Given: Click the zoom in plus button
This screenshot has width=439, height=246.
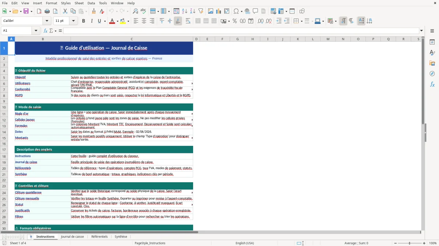Looking at the screenshot, I should click(x=424, y=243).
